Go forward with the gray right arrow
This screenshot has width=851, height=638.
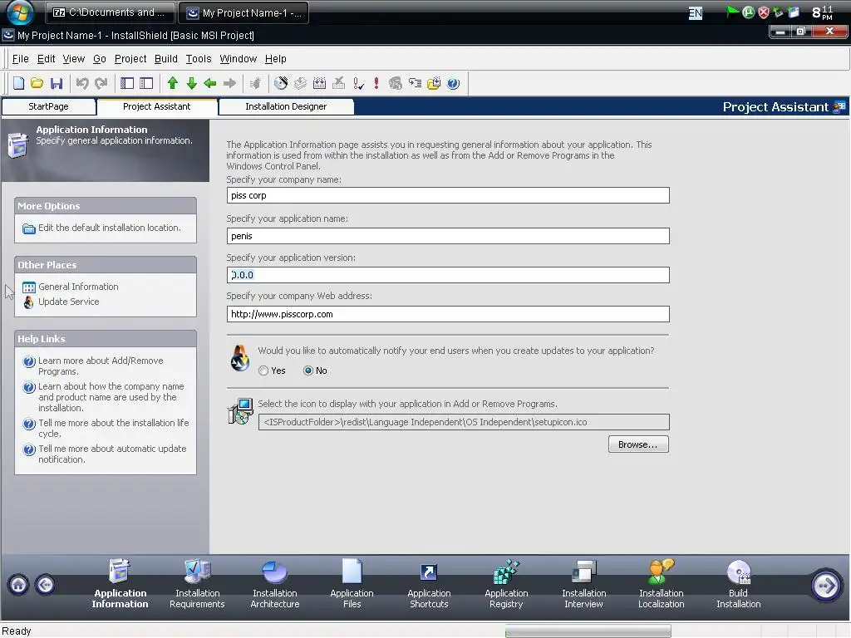(x=229, y=83)
